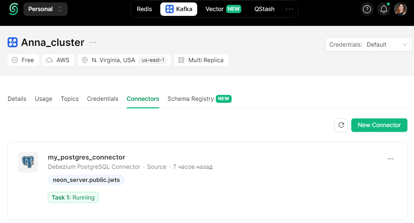This screenshot has height=223, width=414.
Task: Click the my_postgres_connector name link
Action: pos(87,157)
